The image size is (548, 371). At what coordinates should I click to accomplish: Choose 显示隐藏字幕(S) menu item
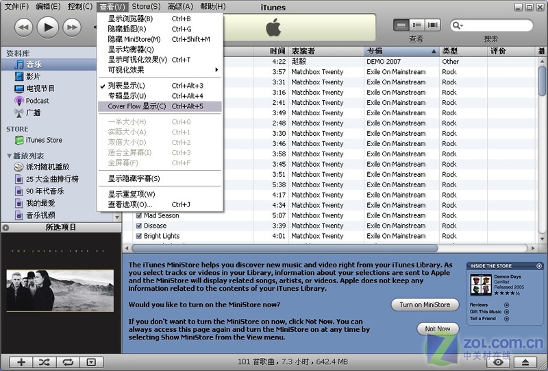(160, 178)
